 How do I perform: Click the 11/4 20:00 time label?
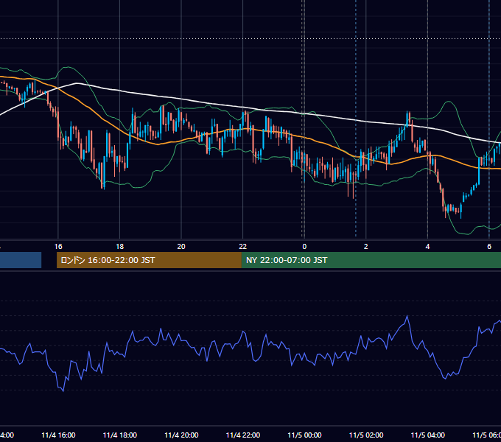tap(181, 435)
